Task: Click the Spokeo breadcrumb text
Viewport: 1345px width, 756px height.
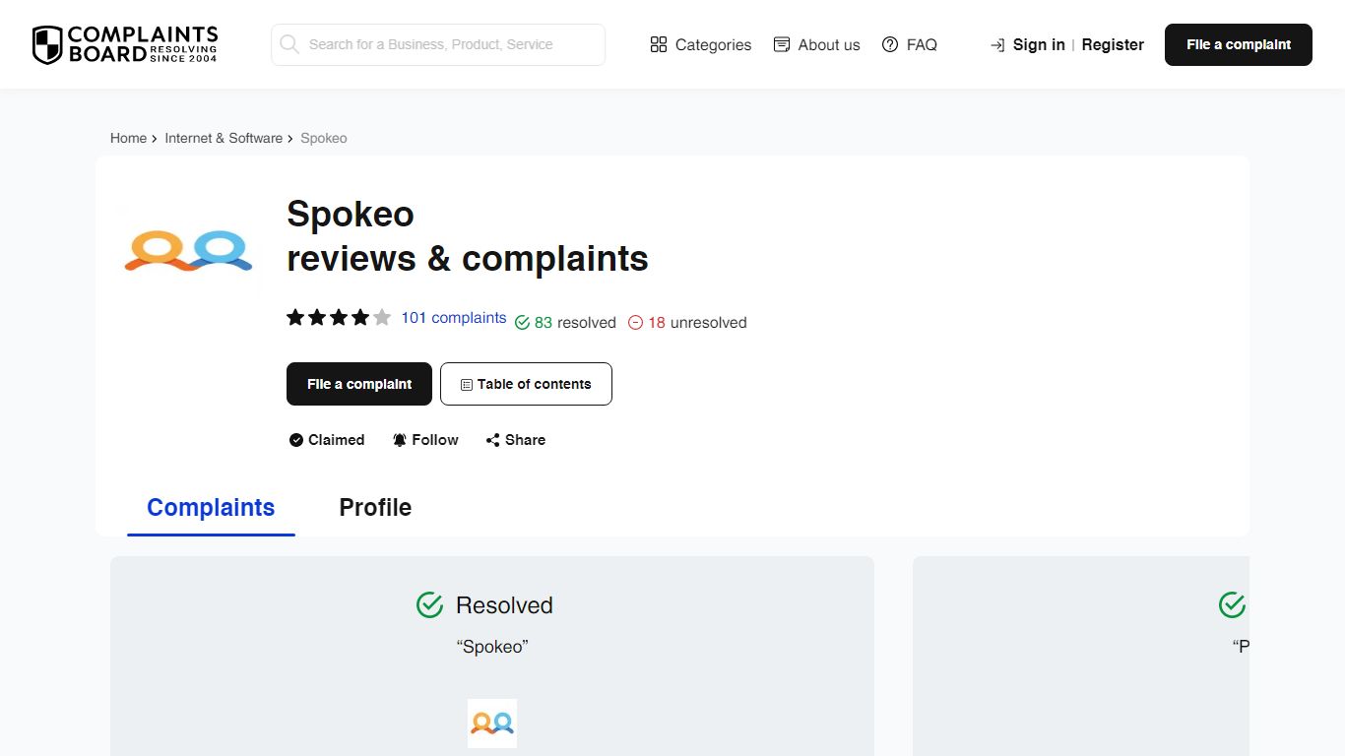Action: coord(324,138)
